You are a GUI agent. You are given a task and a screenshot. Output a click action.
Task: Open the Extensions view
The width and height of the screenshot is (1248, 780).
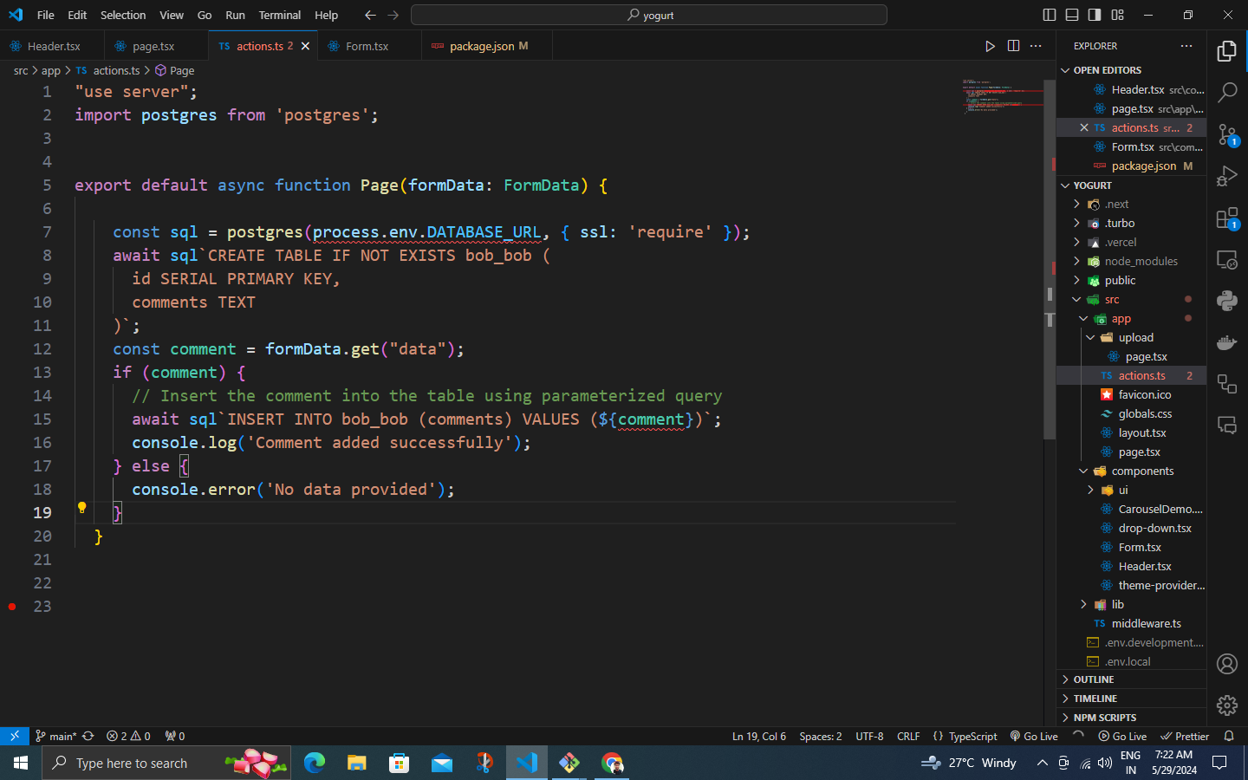point(1227,218)
